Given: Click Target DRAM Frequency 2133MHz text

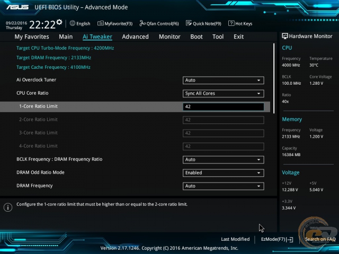Looking at the screenshot, I should (x=53, y=58).
